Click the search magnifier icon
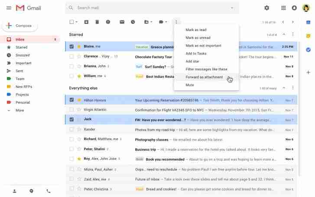 tap(71, 8)
